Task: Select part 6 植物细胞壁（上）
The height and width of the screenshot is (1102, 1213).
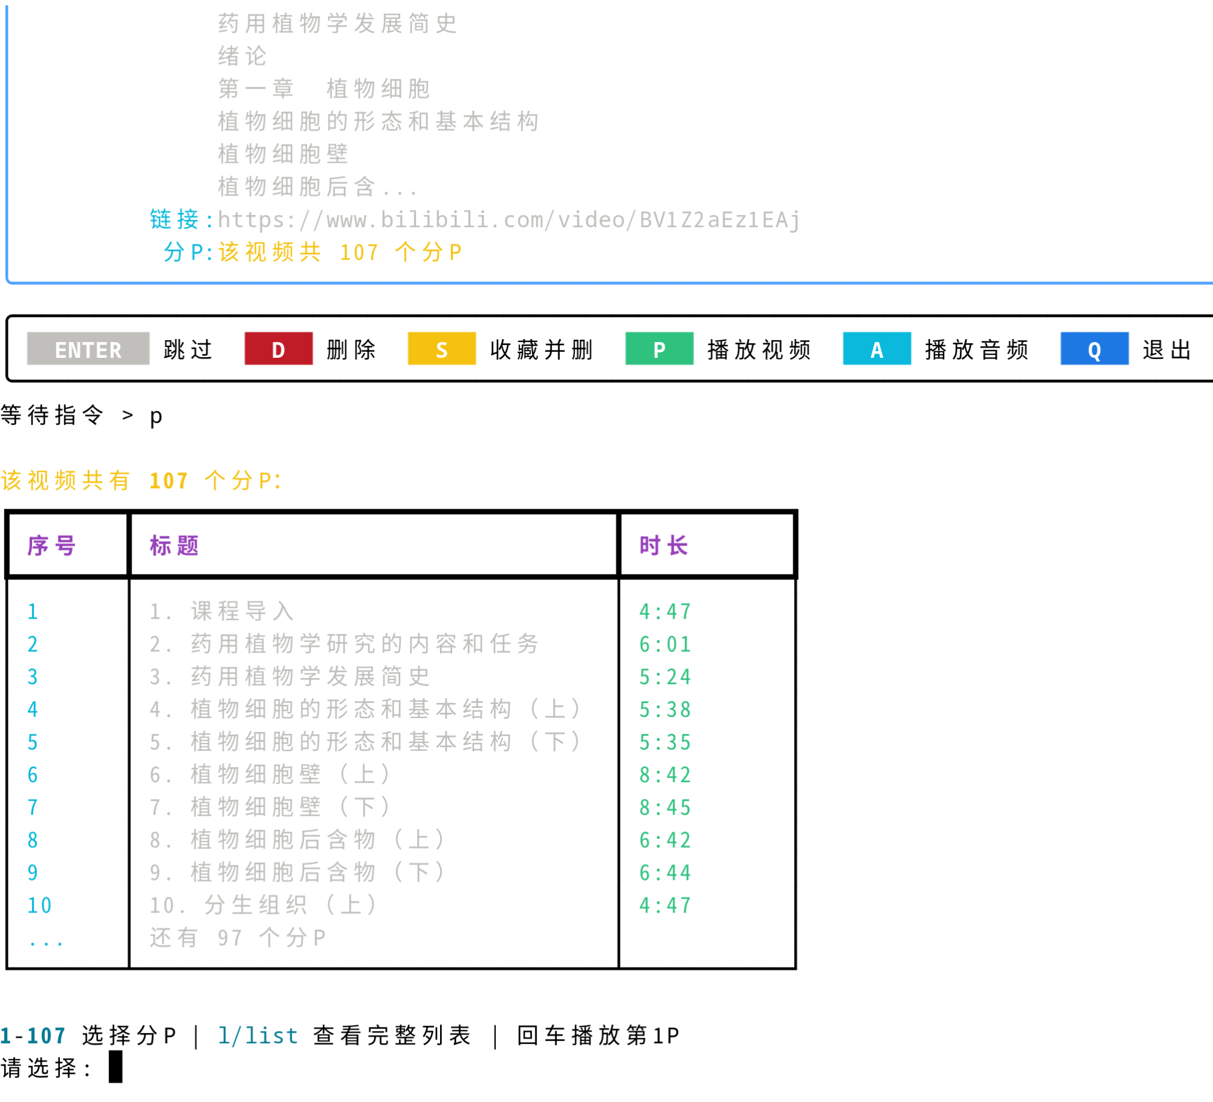Action: pyautogui.click(x=269, y=774)
